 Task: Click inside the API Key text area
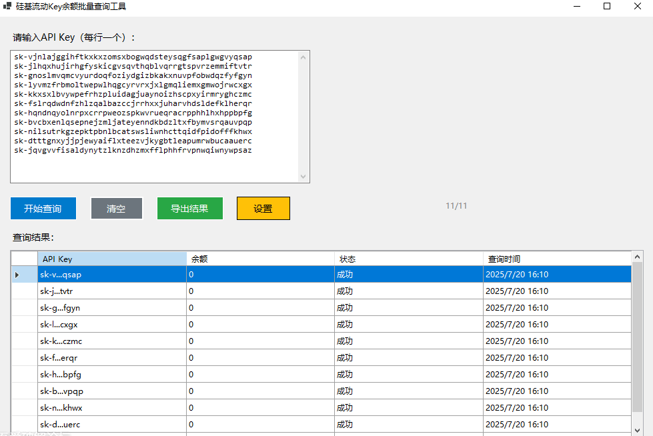[x=153, y=167]
